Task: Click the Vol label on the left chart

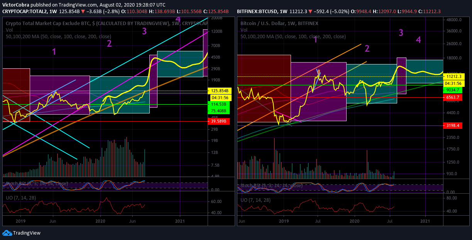Action: [x=9, y=30]
